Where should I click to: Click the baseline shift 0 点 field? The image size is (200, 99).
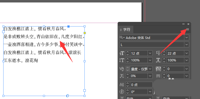click(x=141, y=85)
